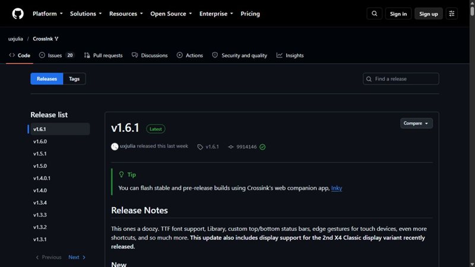Expand the Platform menu
Image resolution: width=475 pixels, height=267 pixels.
[47, 14]
